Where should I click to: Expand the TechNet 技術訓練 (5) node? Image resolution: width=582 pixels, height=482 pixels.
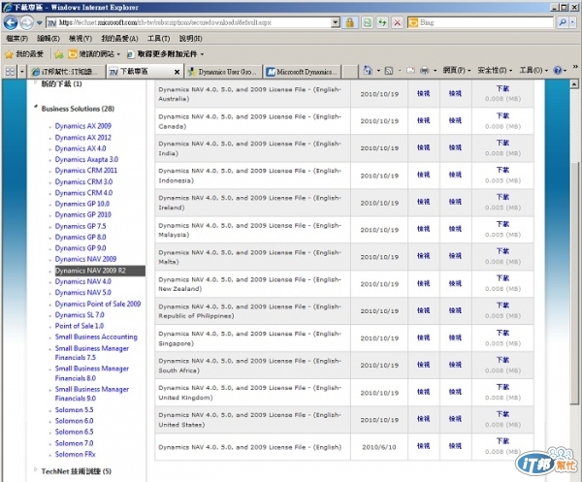pyautogui.click(x=36, y=469)
